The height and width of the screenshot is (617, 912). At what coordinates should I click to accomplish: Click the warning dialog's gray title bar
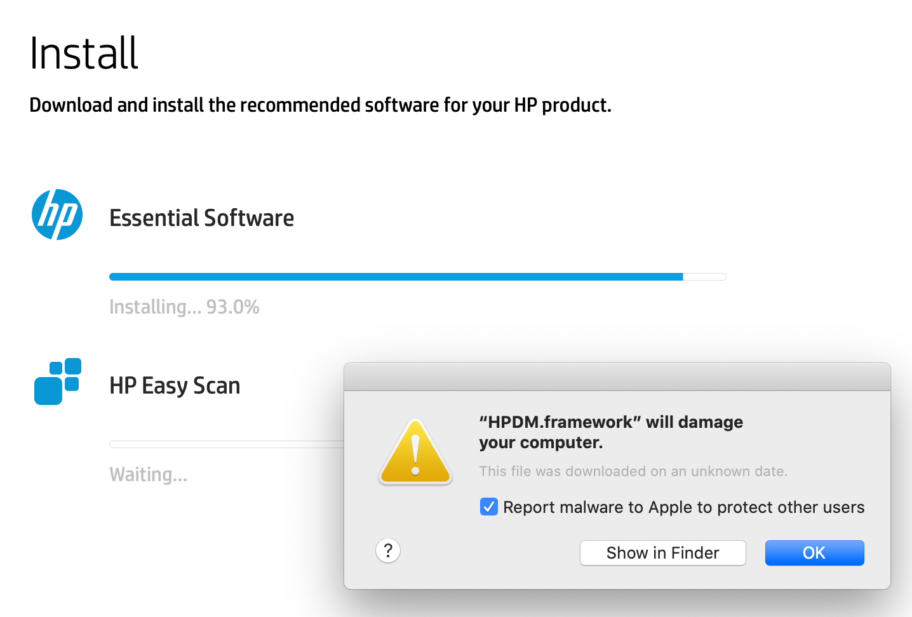pyautogui.click(x=617, y=377)
